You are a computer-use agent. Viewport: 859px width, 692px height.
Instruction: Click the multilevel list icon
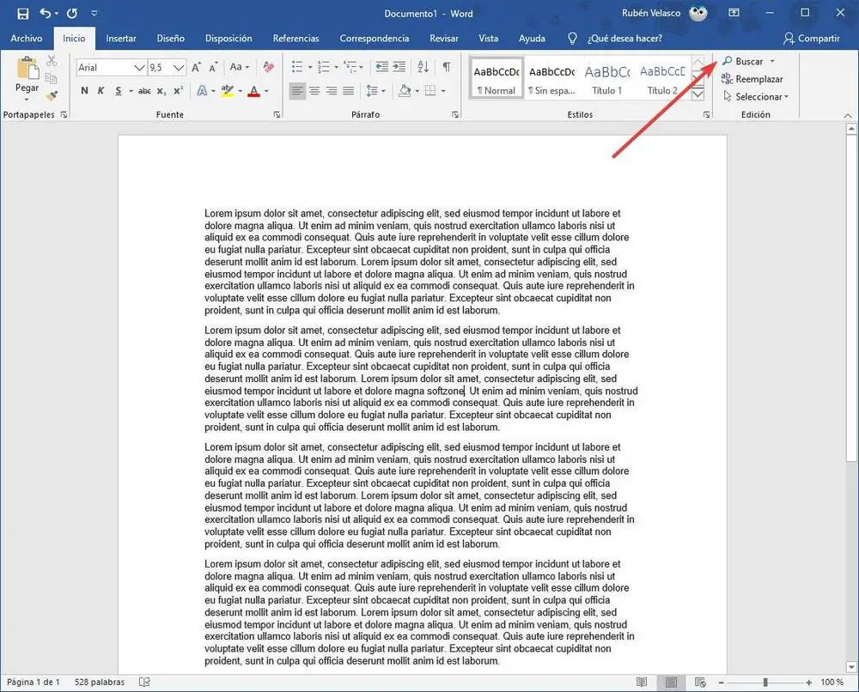coord(350,67)
